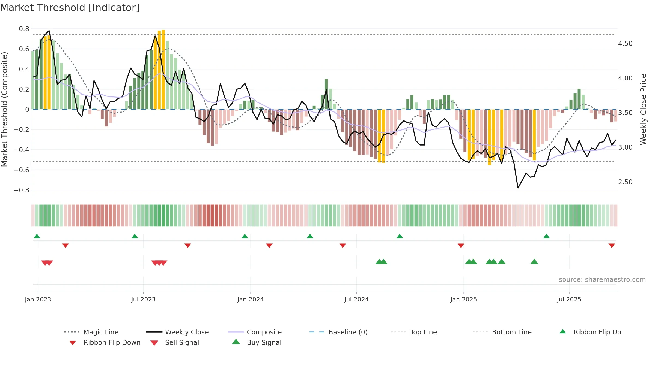Screen dimensions: 655x368
Task: Click the Jul 2025 axis label
Action: point(569,299)
